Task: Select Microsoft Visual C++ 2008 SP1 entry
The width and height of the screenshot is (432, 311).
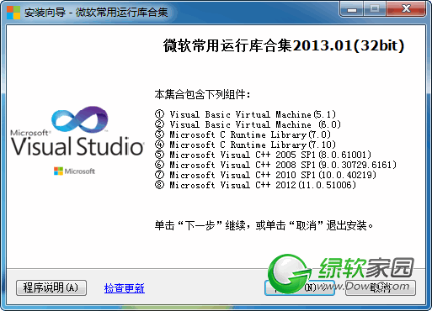Action: tap(275, 165)
